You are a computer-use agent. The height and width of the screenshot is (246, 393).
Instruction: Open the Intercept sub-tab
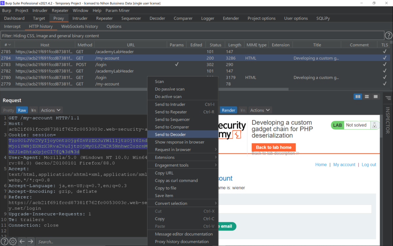[x=12, y=26]
